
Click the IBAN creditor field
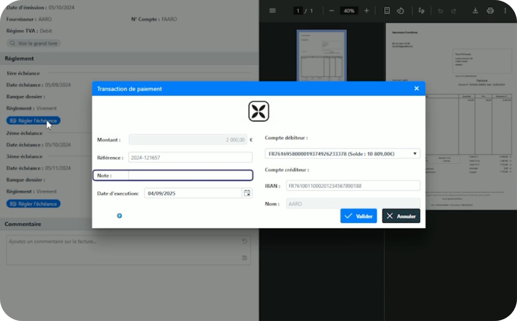point(353,186)
